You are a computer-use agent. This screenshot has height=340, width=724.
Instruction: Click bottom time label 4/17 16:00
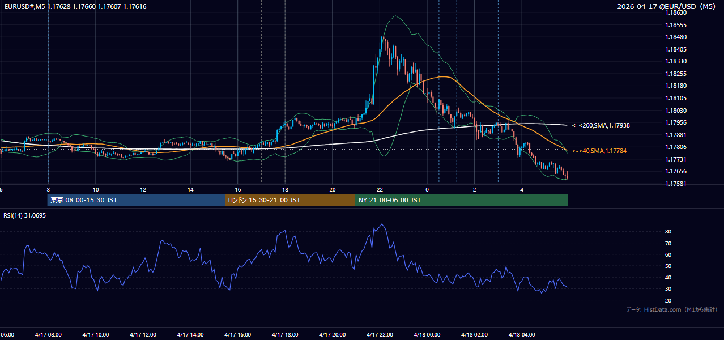point(237,335)
